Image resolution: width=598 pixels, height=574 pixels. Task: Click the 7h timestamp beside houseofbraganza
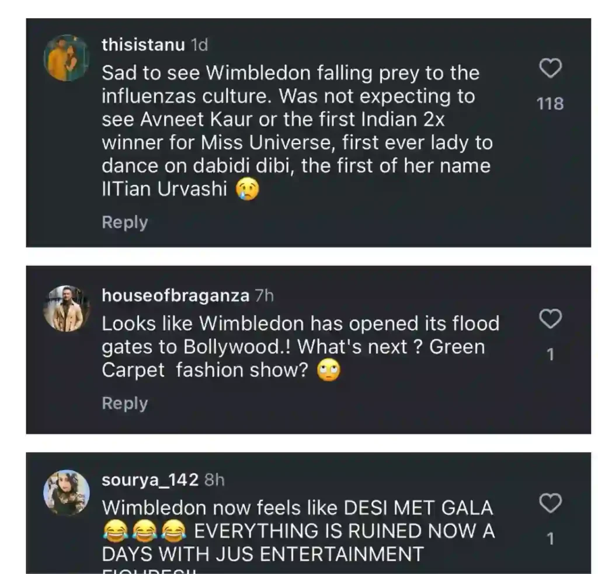pos(264,295)
